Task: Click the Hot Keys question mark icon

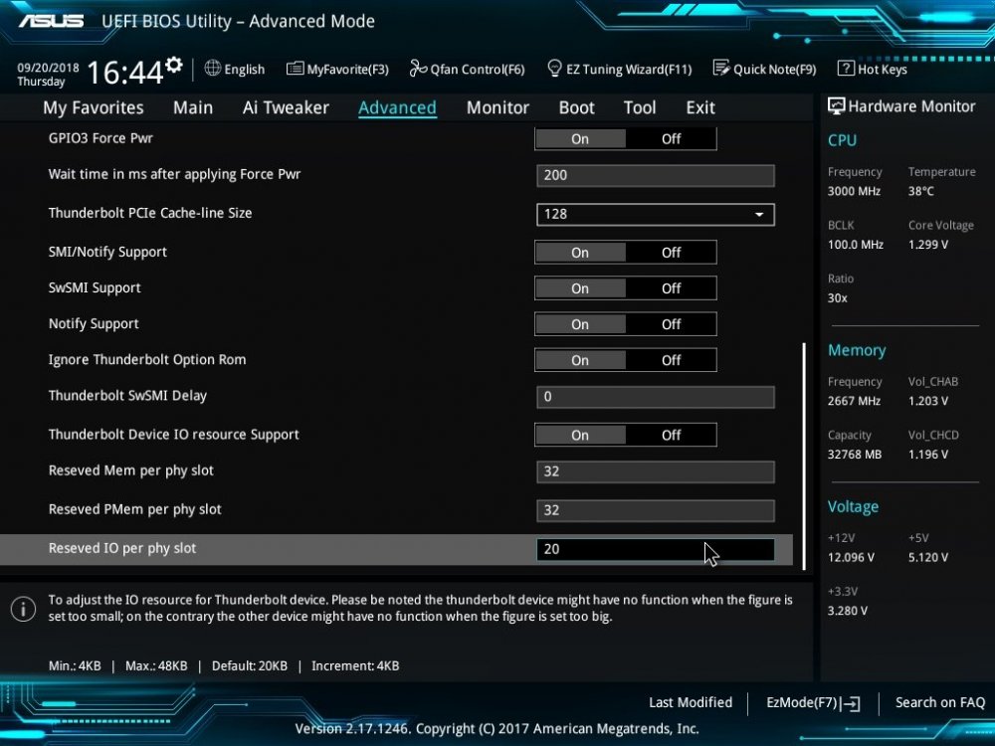Action: pos(845,68)
